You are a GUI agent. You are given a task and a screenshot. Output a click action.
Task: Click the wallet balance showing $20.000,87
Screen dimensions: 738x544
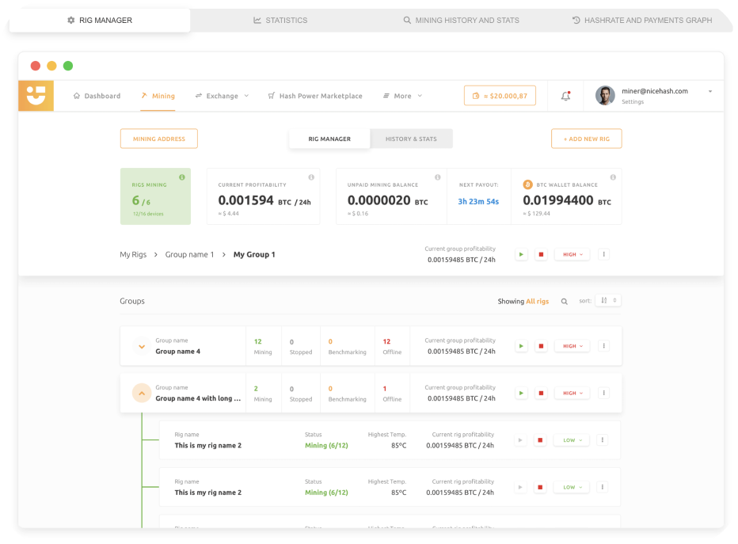pos(500,94)
